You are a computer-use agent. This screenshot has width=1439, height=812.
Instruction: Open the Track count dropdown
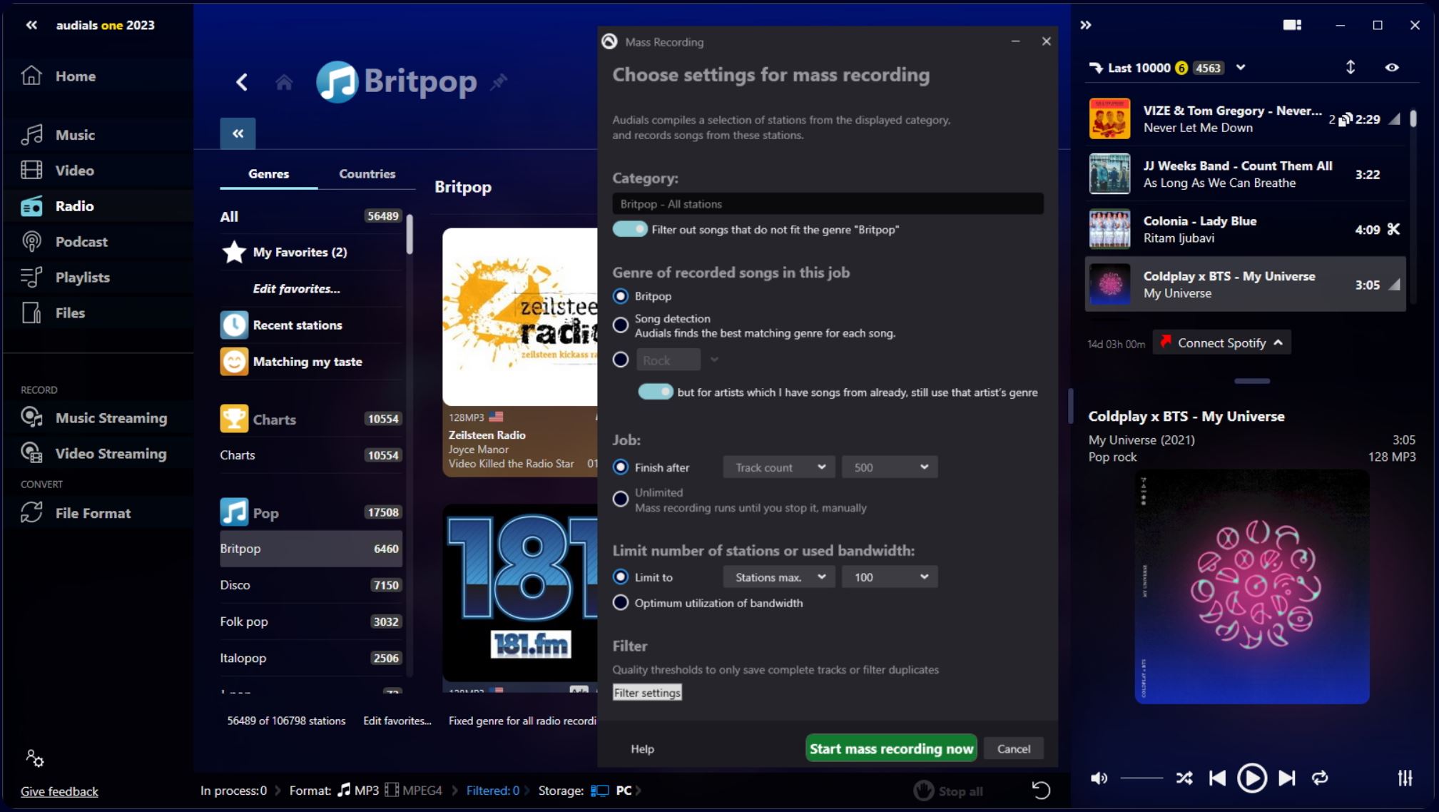point(779,467)
